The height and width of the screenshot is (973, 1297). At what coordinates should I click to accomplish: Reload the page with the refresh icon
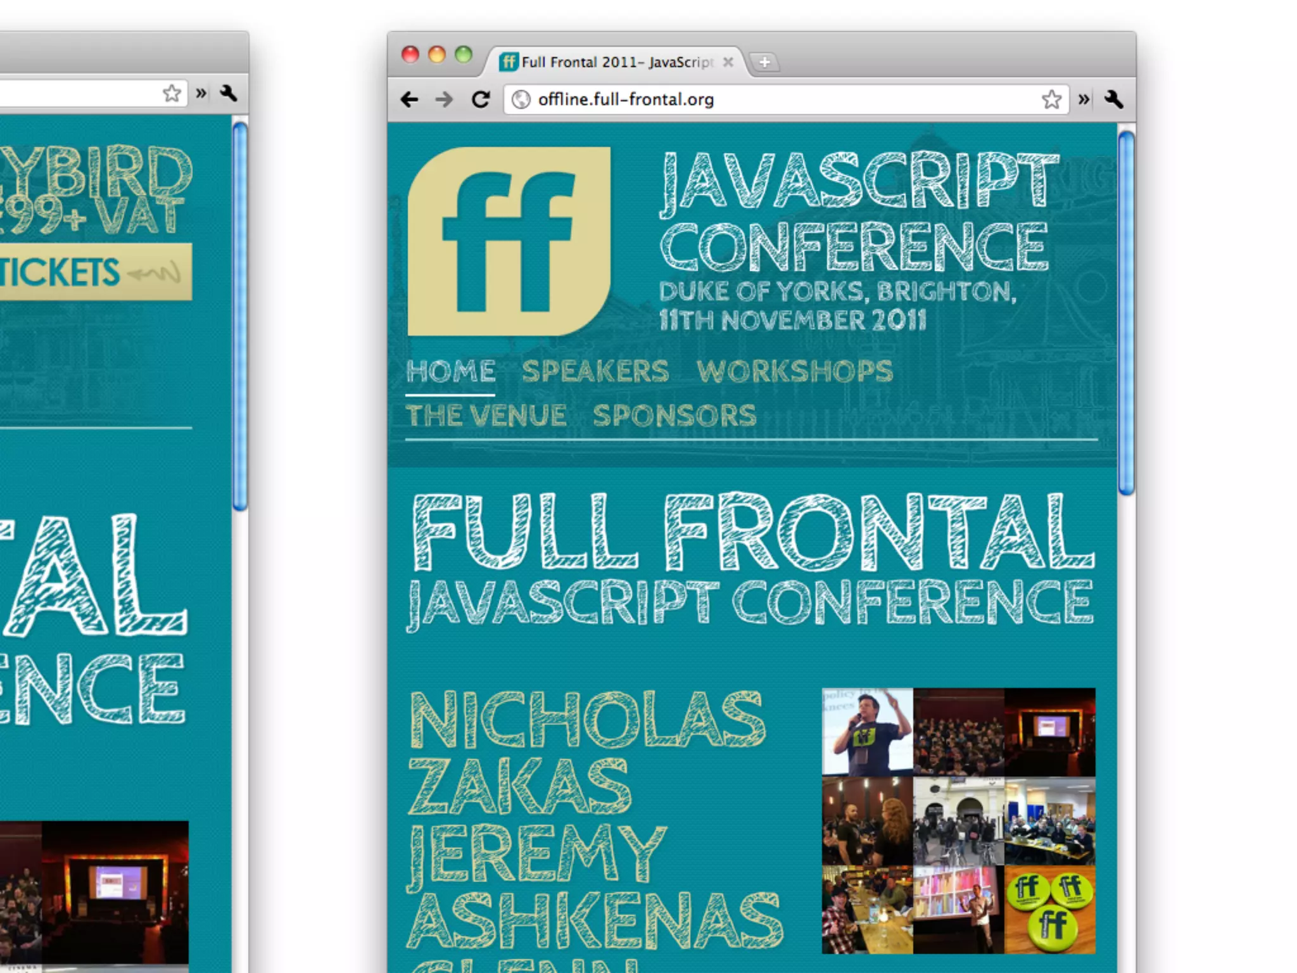(481, 99)
